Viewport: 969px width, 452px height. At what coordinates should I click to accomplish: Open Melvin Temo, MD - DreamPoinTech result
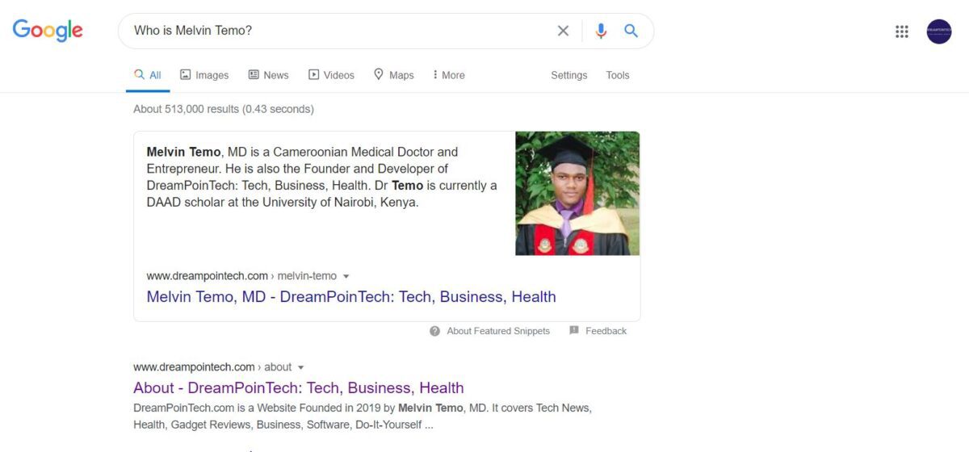[351, 296]
